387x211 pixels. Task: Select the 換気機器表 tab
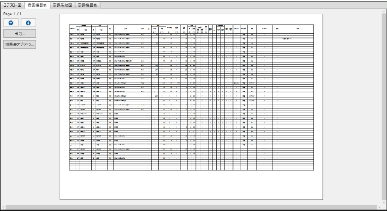tap(38, 5)
